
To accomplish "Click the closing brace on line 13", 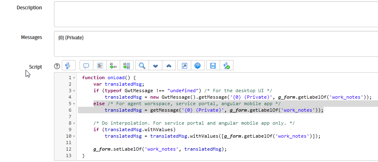I will (83, 156).
